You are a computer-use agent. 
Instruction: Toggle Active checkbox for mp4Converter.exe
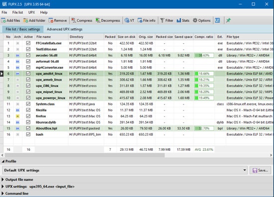(x=28, y=67)
